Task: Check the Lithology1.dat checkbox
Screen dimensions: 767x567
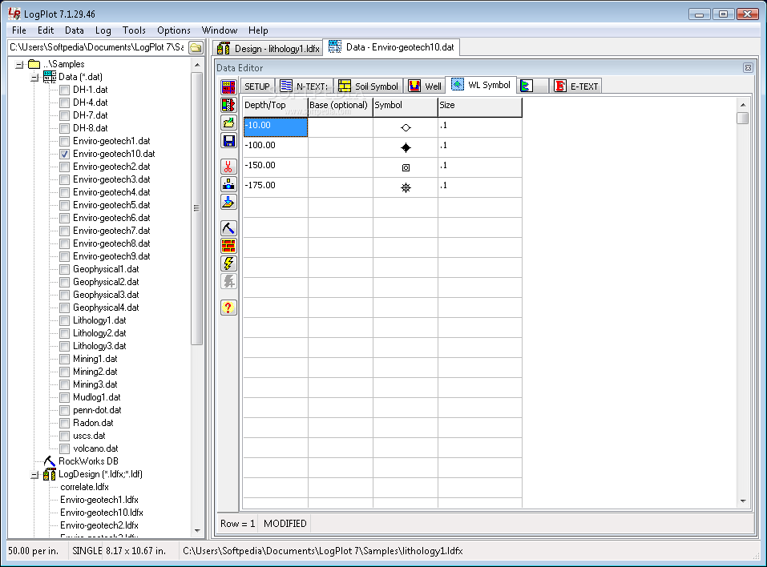Action: pyautogui.click(x=65, y=320)
